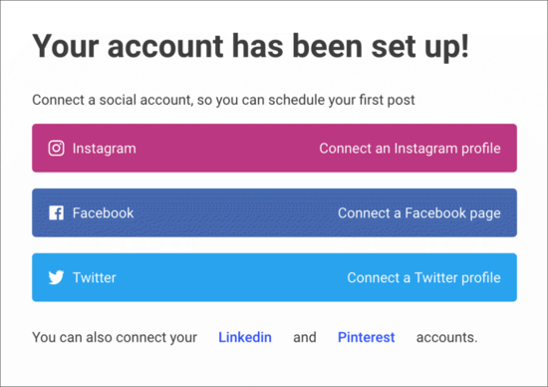Click the word 'and' between the links
The width and height of the screenshot is (548, 387).
coord(305,337)
